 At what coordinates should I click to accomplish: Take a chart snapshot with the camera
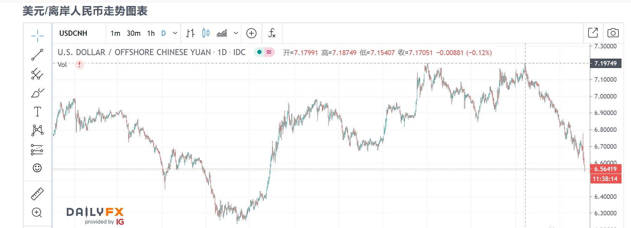tap(613, 33)
